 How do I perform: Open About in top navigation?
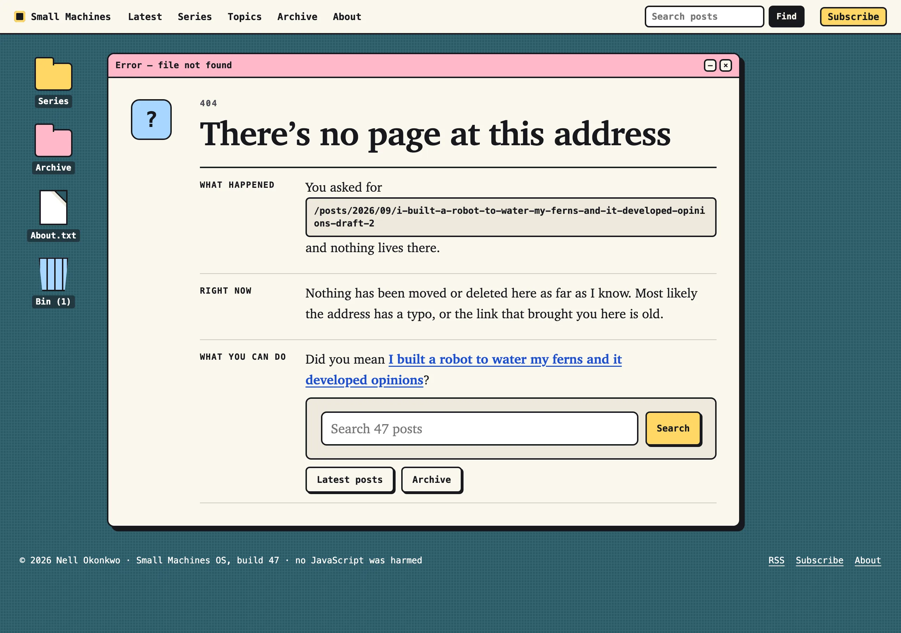pos(347,17)
